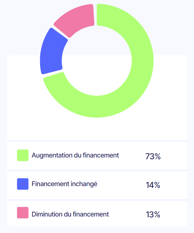This screenshot has width=194, height=233.
Task: Click the empty center of the donut chart
Action: 97,60
